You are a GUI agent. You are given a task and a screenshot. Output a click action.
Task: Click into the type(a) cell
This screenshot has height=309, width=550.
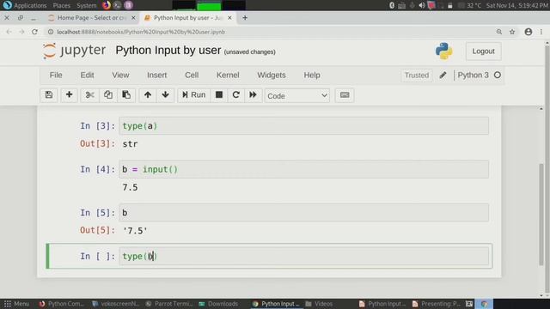click(x=303, y=126)
